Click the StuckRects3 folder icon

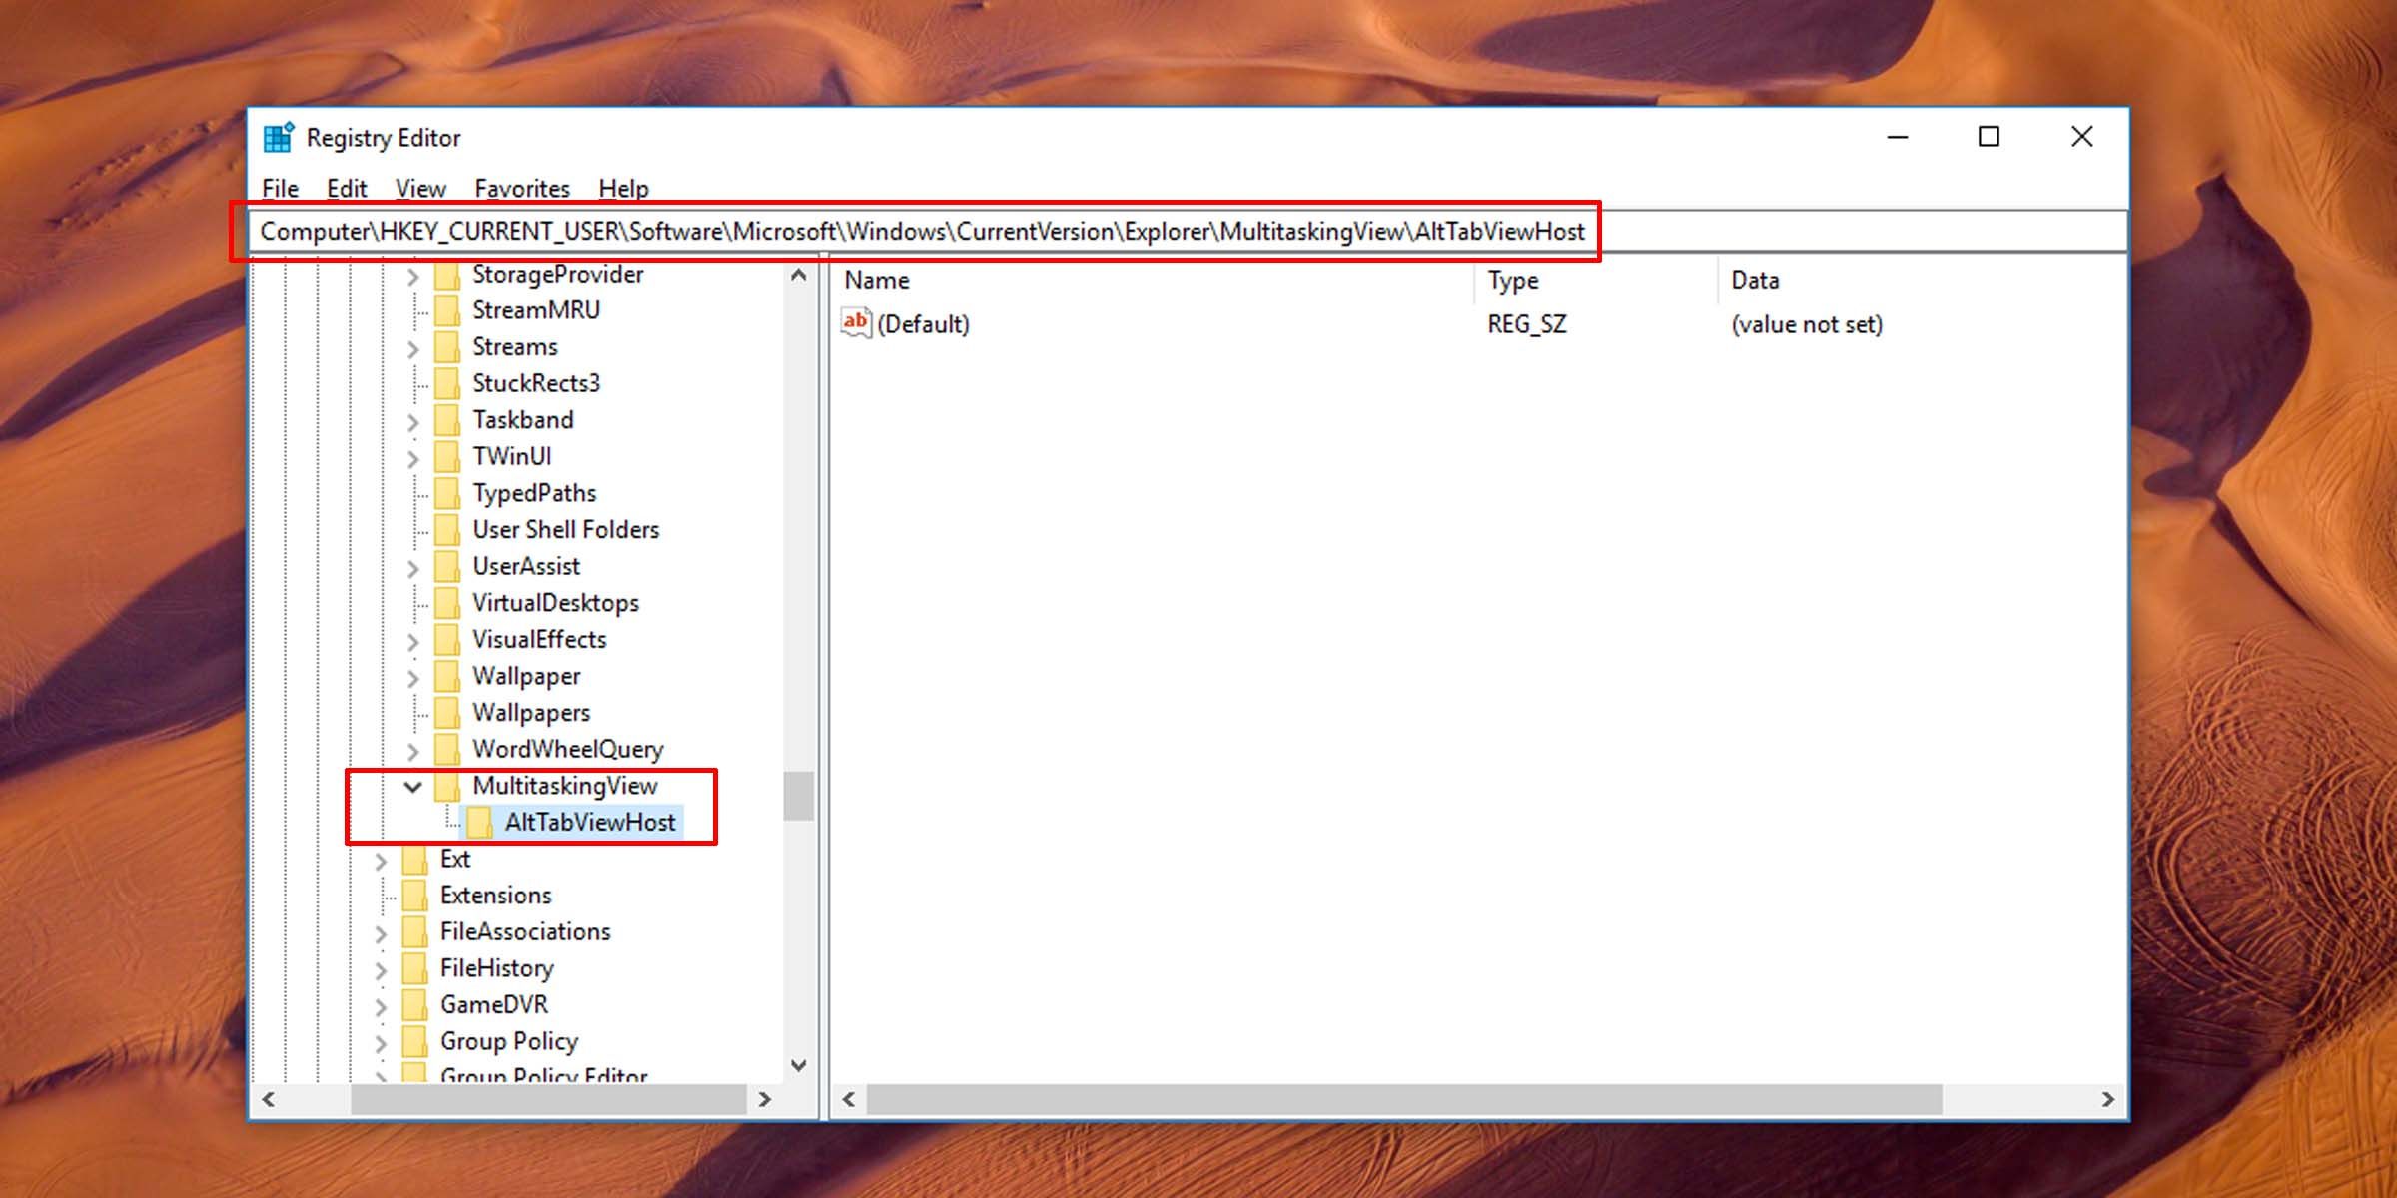446,382
